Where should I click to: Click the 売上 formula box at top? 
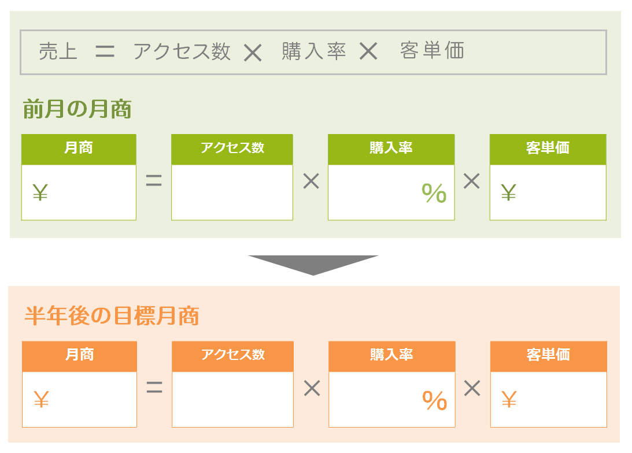pos(313,52)
